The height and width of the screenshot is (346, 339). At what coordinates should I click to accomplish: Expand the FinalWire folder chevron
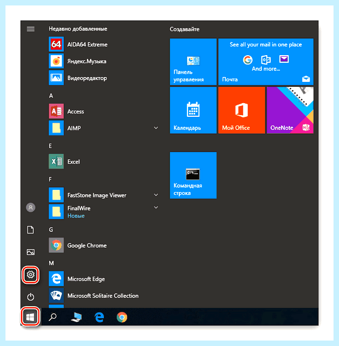coord(156,207)
